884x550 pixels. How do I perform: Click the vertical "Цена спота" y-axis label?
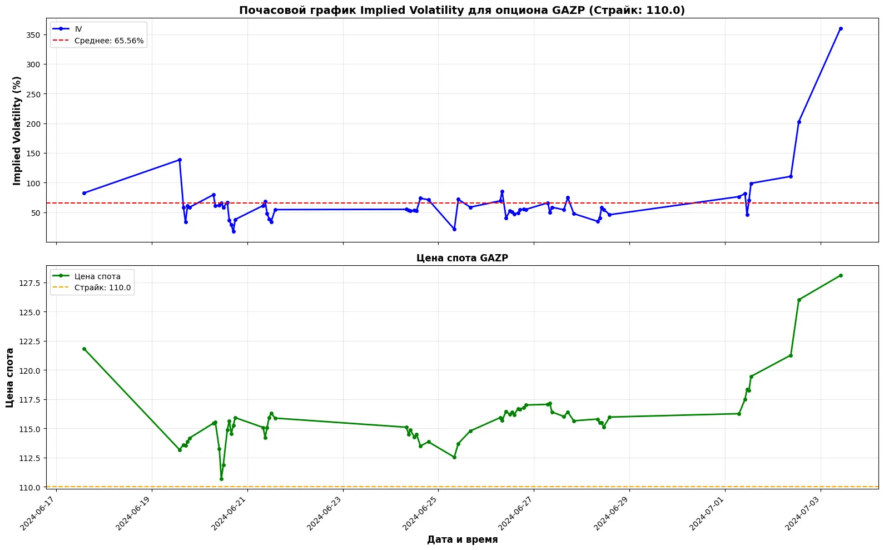[x=10, y=377]
